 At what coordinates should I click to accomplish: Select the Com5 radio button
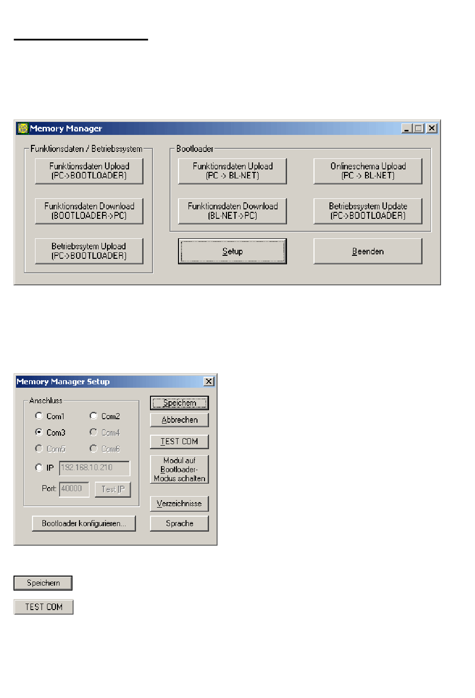pyautogui.click(x=39, y=449)
